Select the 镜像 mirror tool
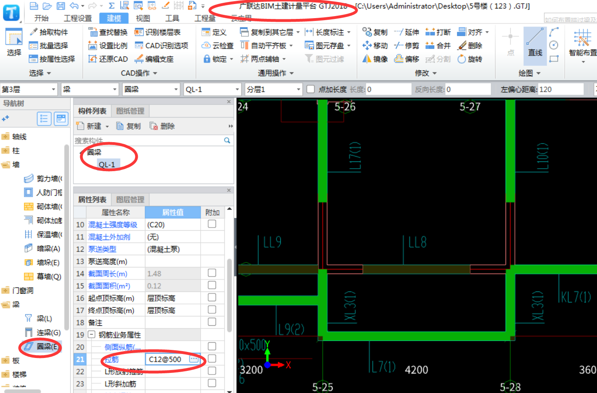The width and height of the screenshot is (597, 393). coord(375,59)
